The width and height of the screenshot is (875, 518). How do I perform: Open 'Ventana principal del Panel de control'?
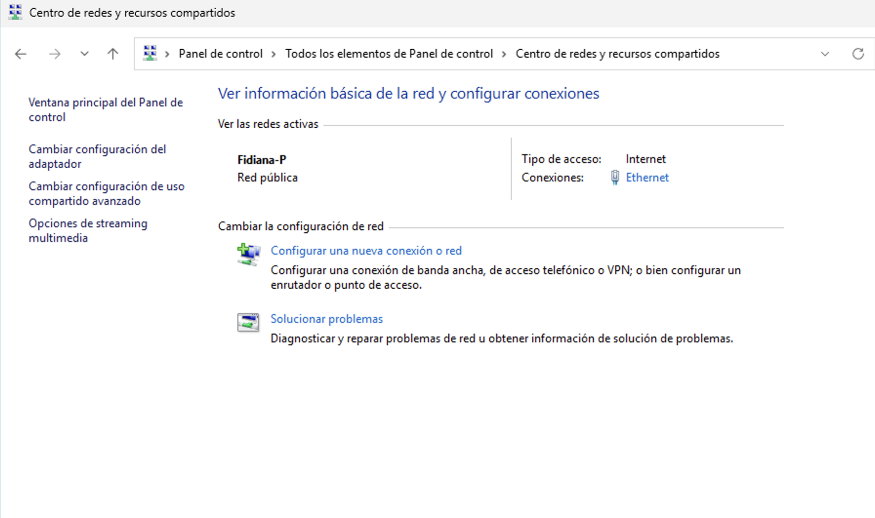[105, 110]
